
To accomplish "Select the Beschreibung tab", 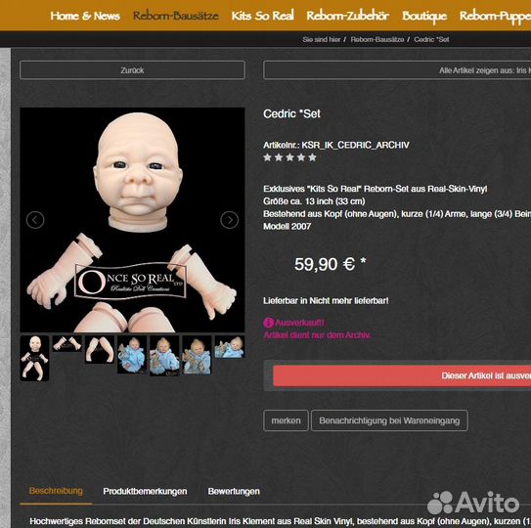I will tap(56, 491).
